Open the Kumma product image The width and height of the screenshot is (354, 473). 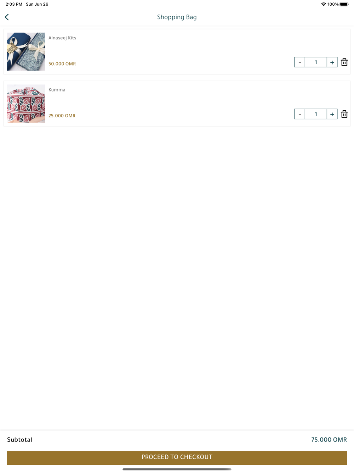pos(26,104)
